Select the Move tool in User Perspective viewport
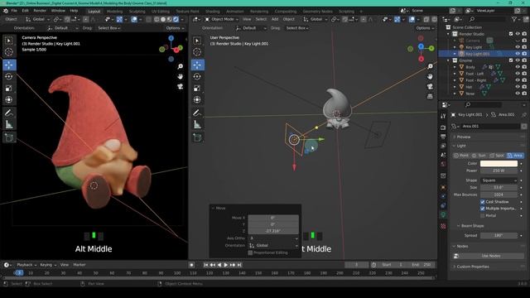The image size is (530, 298). tap(197, 65)
